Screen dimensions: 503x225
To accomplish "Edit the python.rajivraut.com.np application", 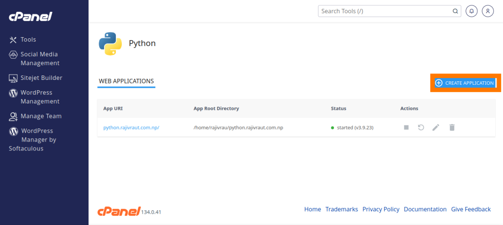I will click(x=435, y=127).
